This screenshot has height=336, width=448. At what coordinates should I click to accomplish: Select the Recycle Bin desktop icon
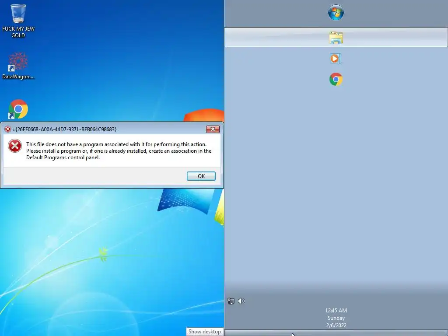tap(18, 21)
